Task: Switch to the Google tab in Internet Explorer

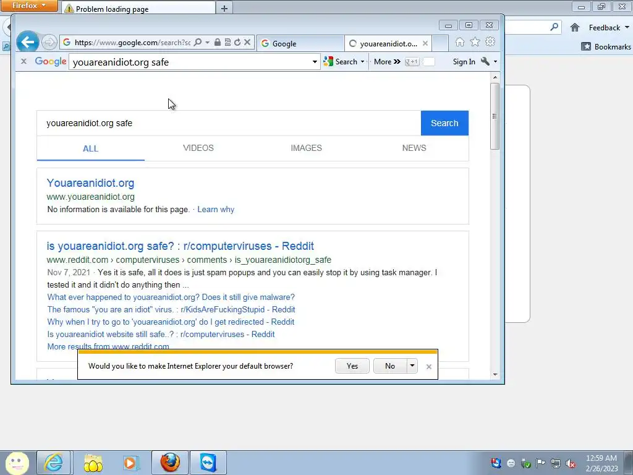Action: pyautogui.click(x=300, y=44)
